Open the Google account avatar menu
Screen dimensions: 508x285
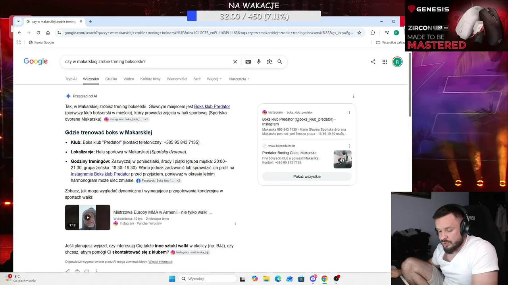[x=397, y=62]
